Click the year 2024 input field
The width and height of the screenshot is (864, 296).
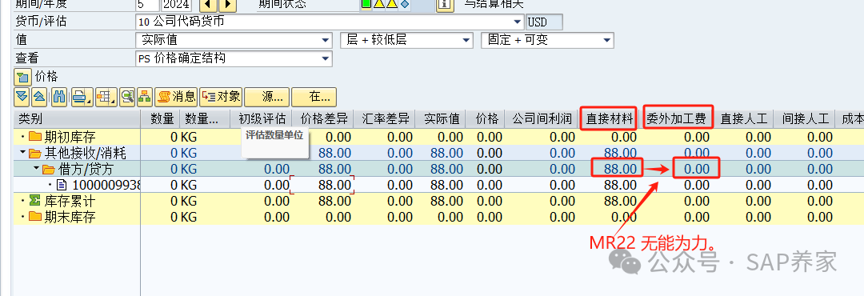(176, 5)
